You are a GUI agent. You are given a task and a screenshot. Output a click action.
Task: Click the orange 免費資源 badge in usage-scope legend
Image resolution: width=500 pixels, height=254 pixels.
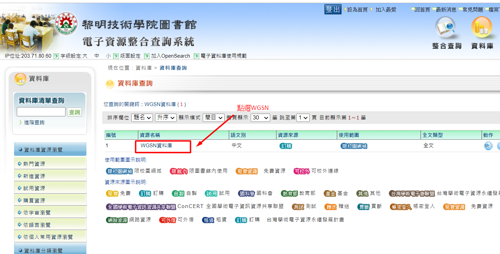click(x=247, y=171)
